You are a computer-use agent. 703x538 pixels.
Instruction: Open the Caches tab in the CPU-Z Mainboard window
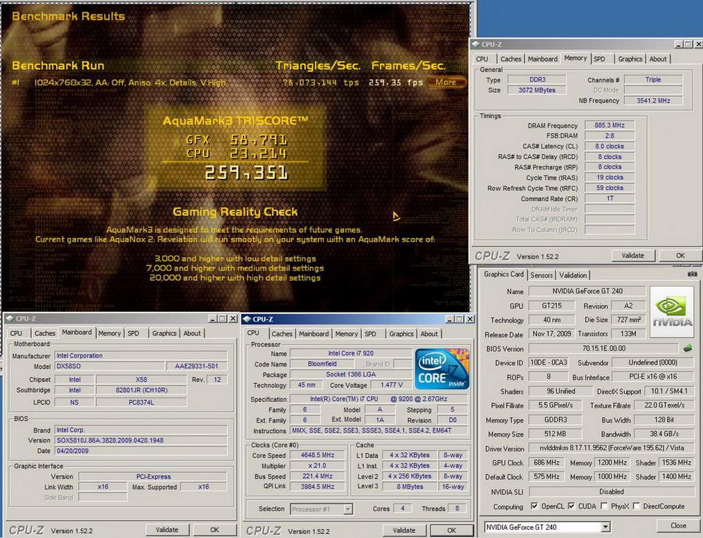pos(45,333)
